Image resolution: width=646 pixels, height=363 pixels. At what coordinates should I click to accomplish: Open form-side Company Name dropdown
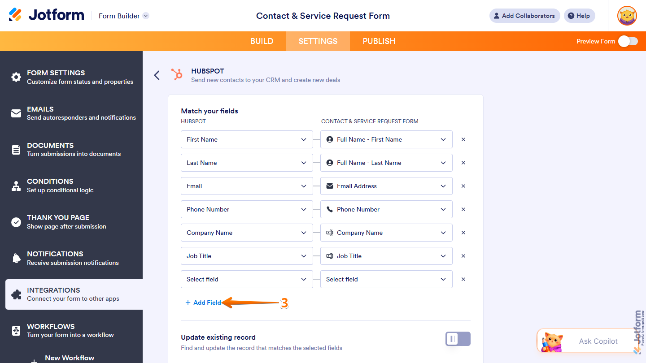click(386, 233)
